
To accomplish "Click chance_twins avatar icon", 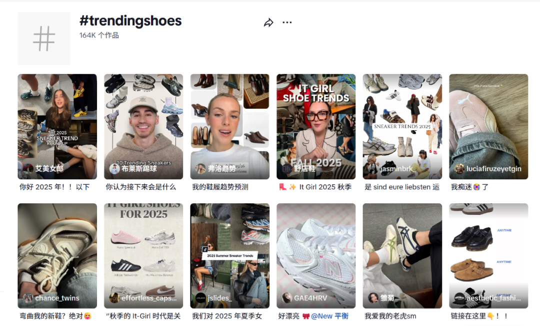I will [x=28, y=298].
